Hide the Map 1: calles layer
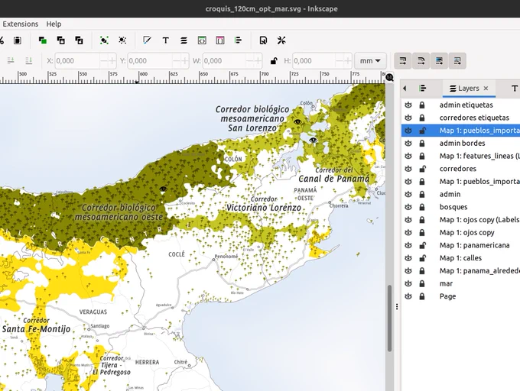Screen dimensions: 520x391 (408, 258)
